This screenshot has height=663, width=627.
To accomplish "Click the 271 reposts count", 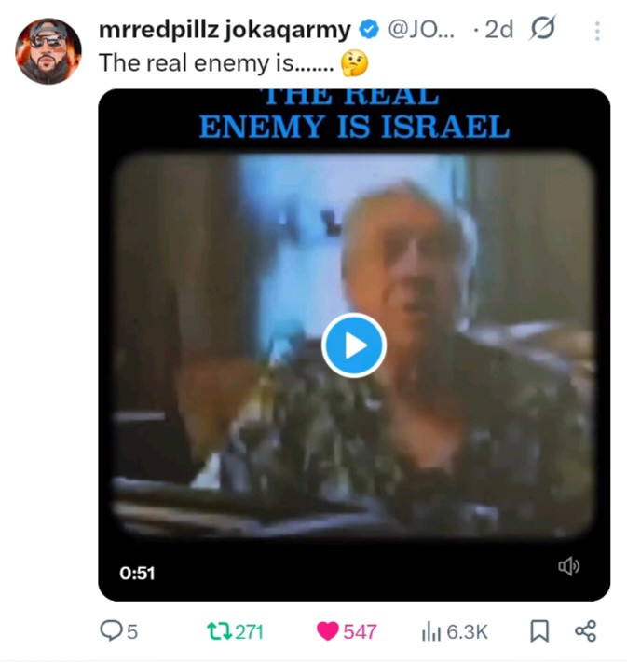I will click(249, 631).
